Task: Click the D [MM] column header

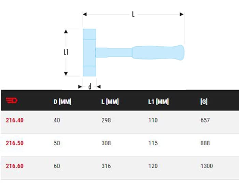Action: 62,102
